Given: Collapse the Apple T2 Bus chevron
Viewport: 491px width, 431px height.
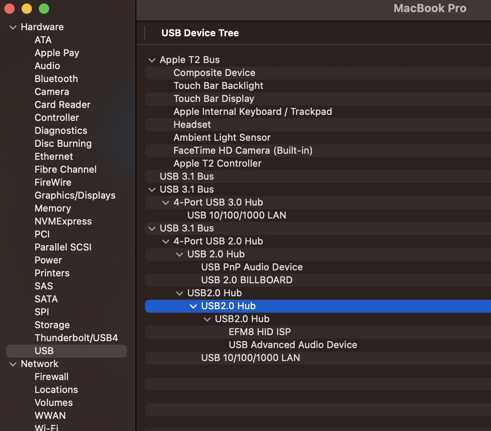Looking at the screenshot, I should [x=152, y=60].
